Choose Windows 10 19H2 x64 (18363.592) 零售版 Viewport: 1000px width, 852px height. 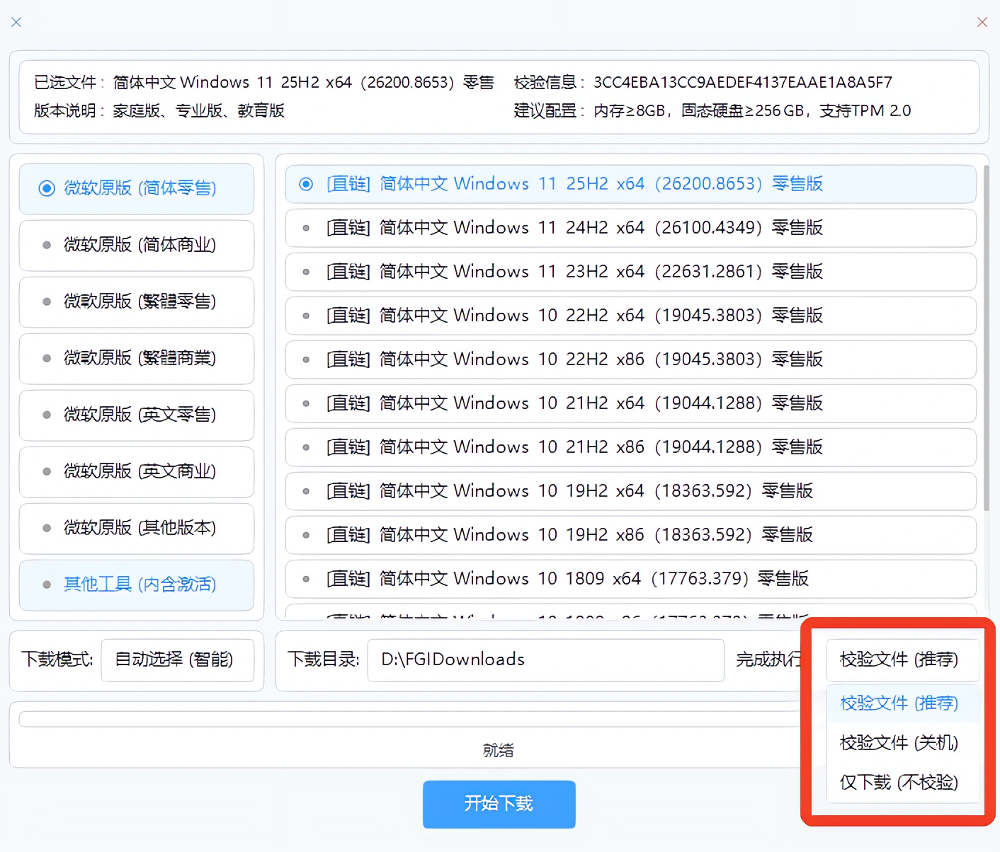(630, 491)
